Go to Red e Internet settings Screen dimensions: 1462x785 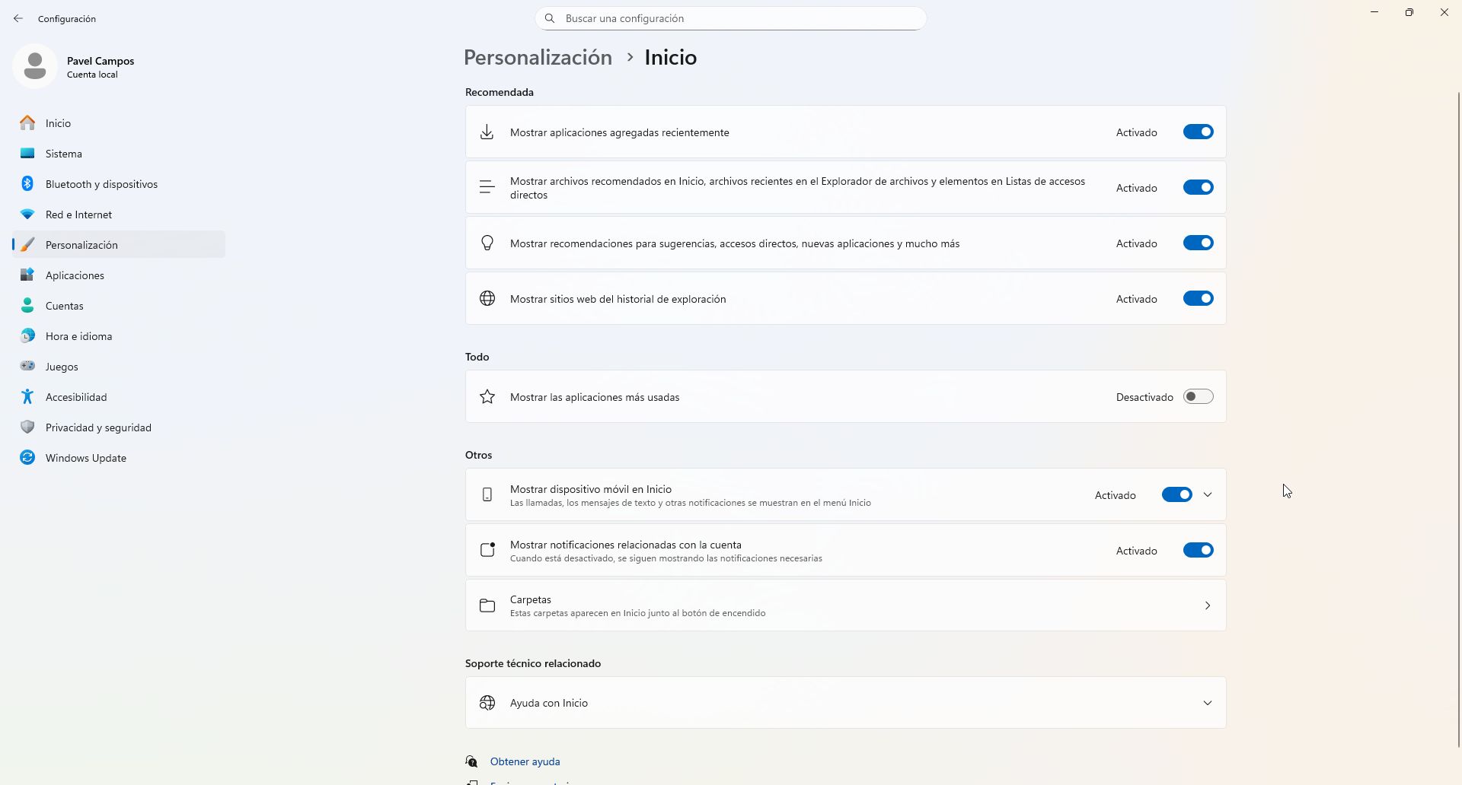(119, 215)
